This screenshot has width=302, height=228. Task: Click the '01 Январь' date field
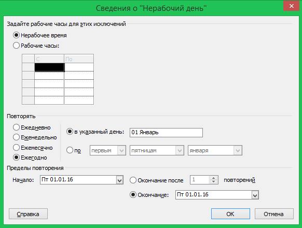coord(166,133)
